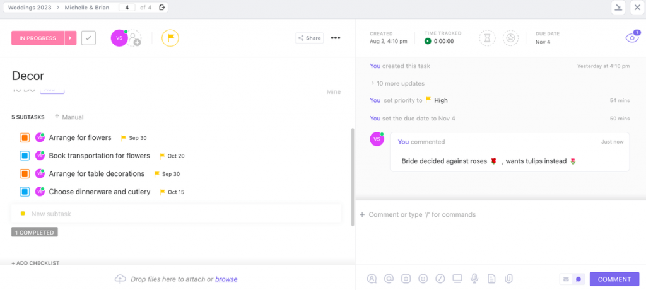The width and height of the screenshot is (646, 290).
Task: Click the attachment paperclip icon
Action: (508, 279)
